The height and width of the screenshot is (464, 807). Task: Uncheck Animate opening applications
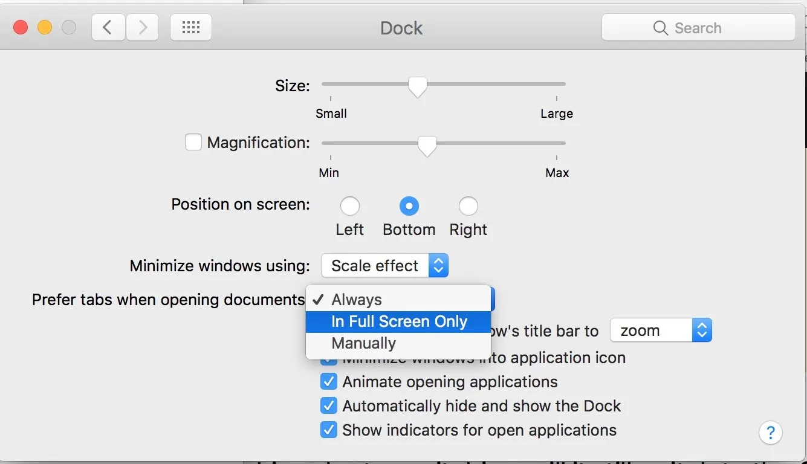[x=329, y=382]
